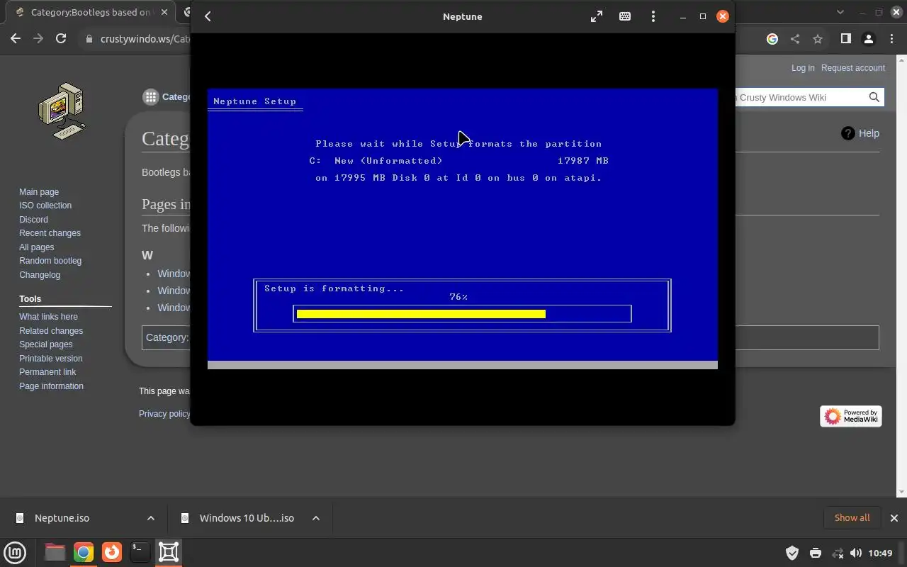Screen dimensions: 907x567
Task: Open Related changes link
Action: (51, 331)
